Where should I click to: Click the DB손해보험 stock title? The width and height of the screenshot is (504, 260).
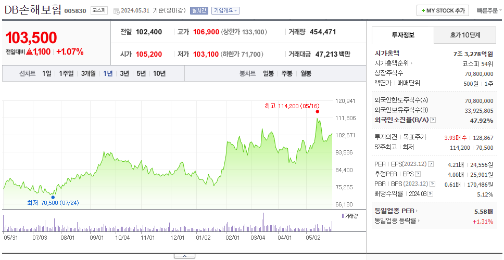[33, 10]
